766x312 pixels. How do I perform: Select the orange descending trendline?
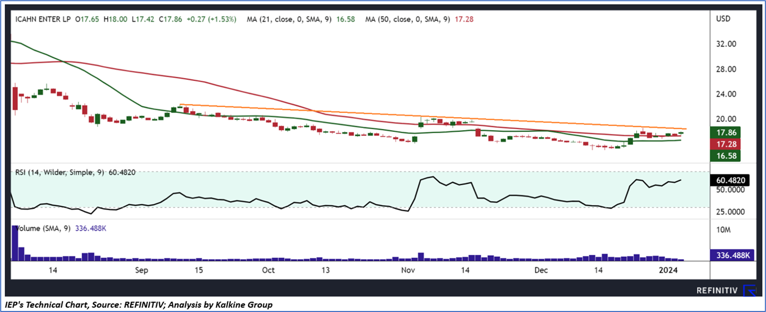[433, 117]
